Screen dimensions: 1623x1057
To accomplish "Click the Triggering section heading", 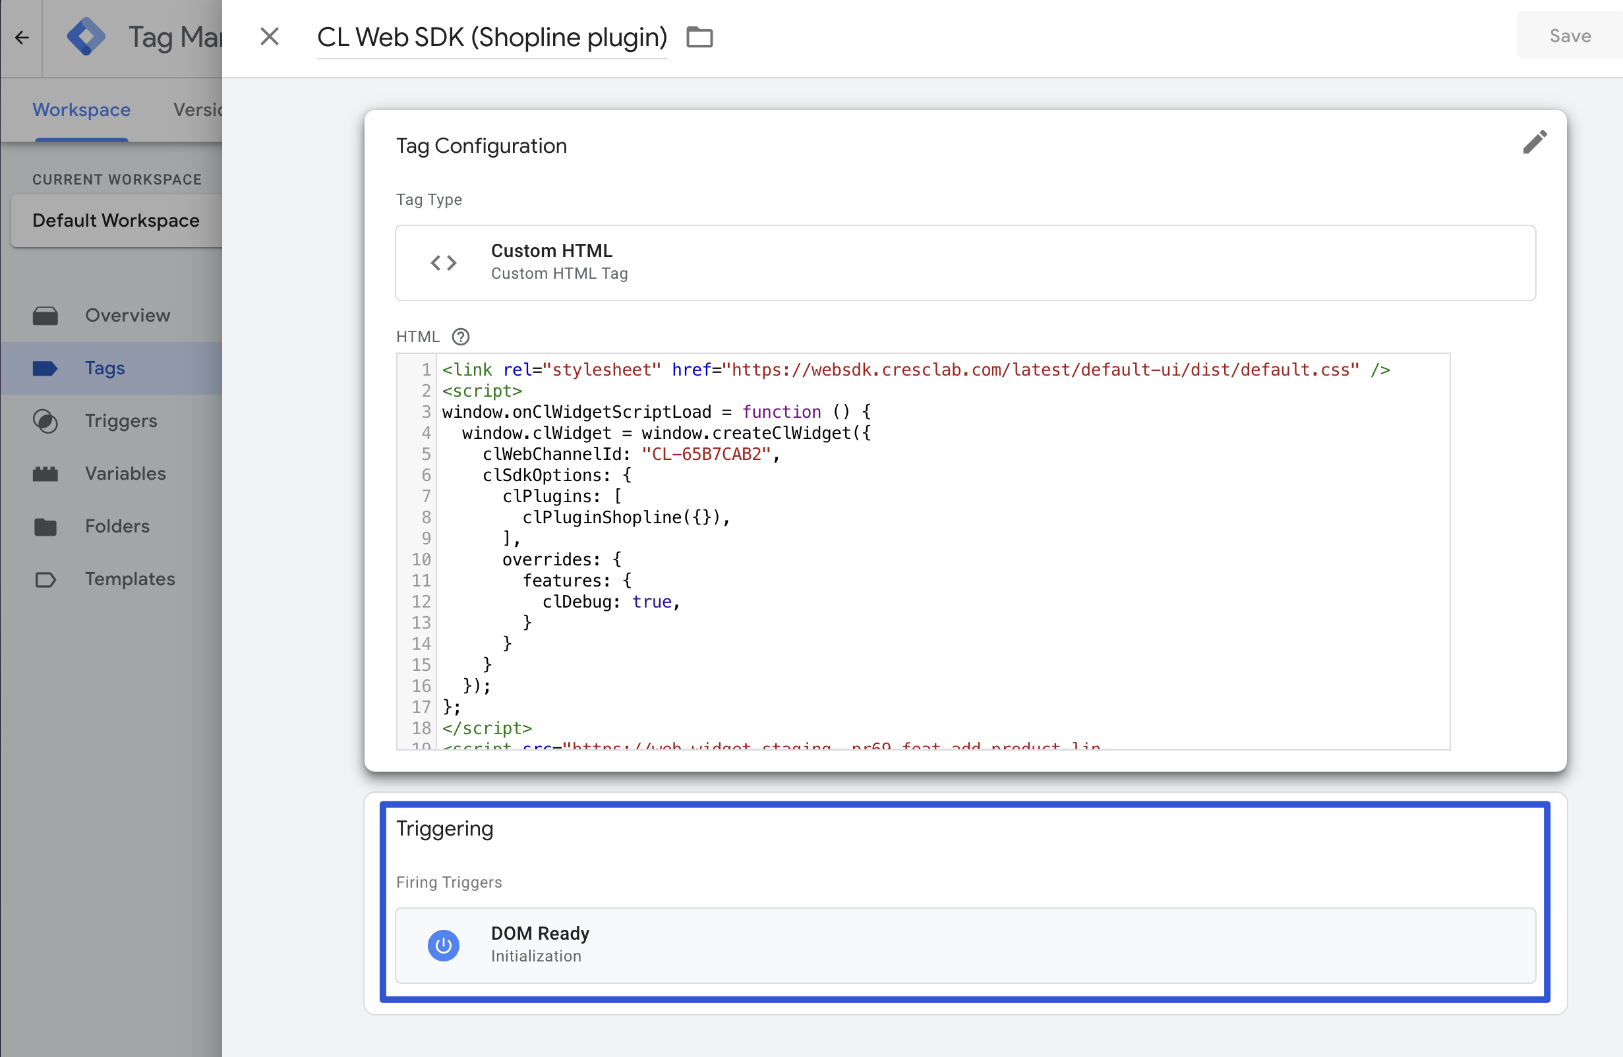I will click(444, 829).
